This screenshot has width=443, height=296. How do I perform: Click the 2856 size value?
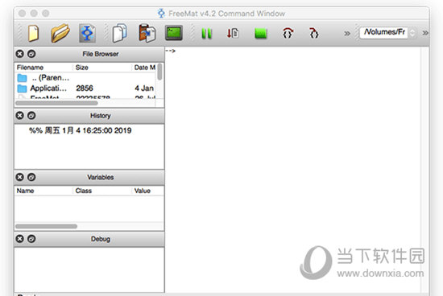click(85, 88)
